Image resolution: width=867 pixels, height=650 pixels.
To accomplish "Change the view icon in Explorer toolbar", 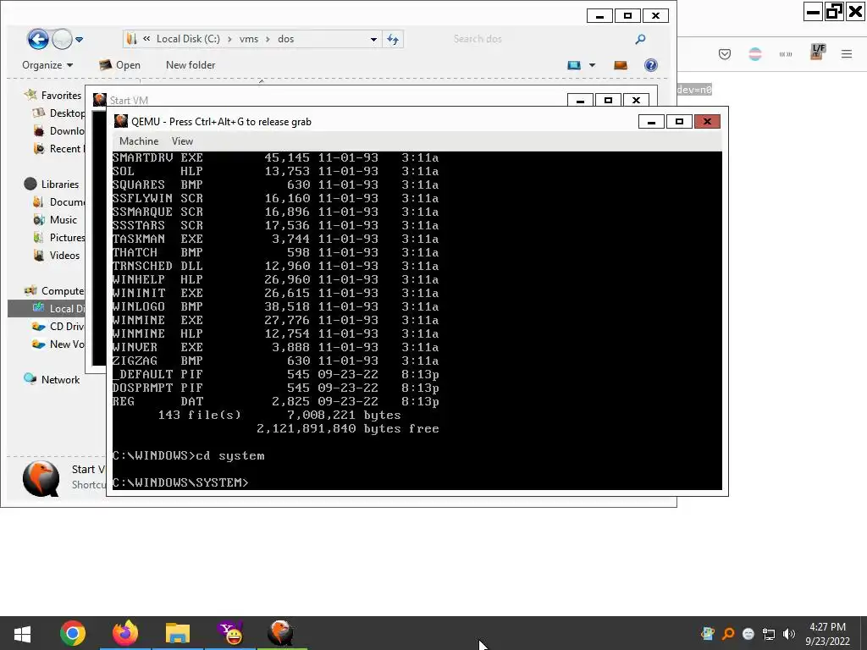I will [x=574, y=65].
